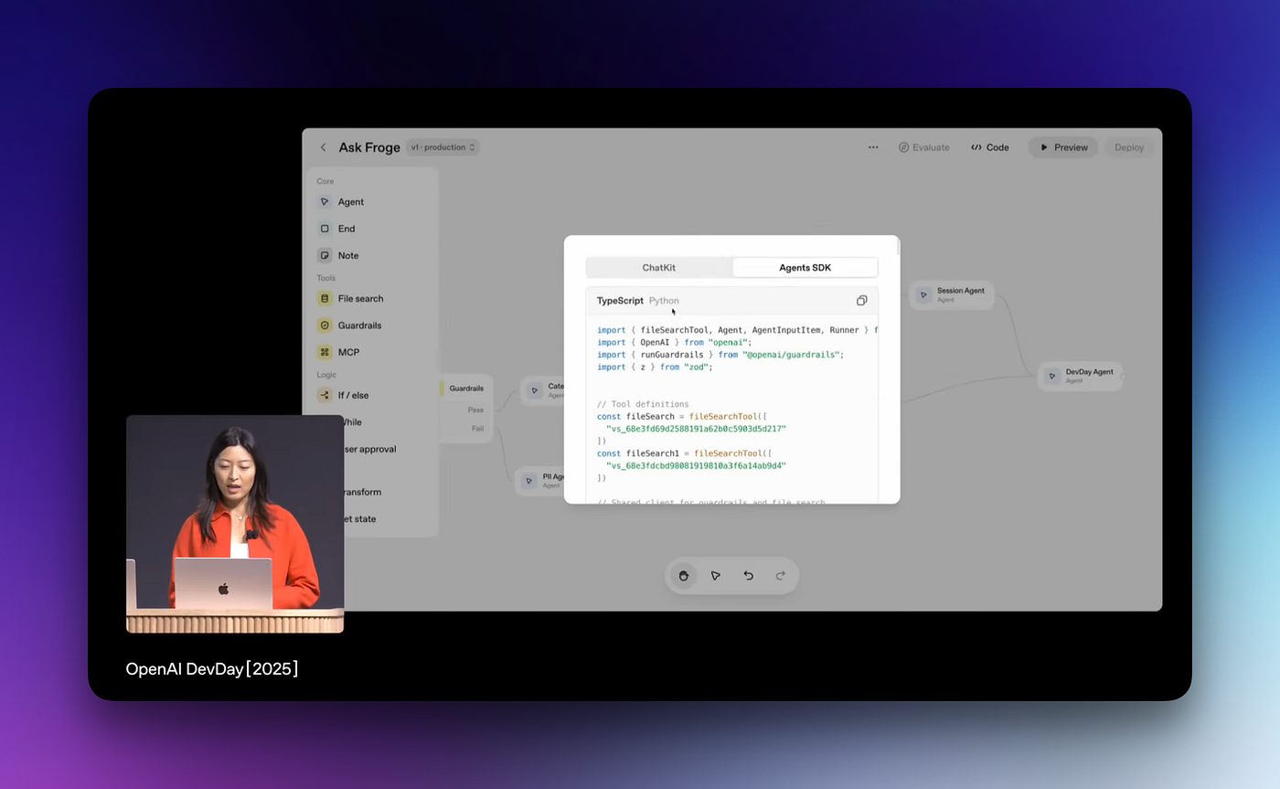Click the Ask Froge workflow title
The image size is (1280, 789).
point(369,147)
